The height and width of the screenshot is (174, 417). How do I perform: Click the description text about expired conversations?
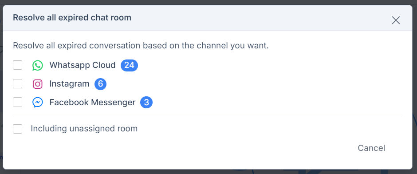141,46
